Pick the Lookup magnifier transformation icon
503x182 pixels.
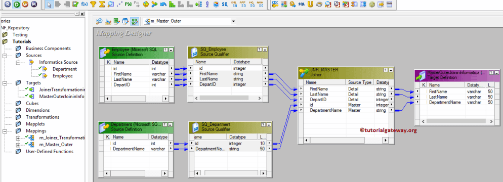point(111,4)
